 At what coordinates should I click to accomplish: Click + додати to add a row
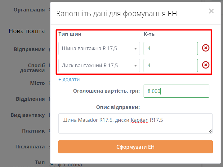(69, 80)
